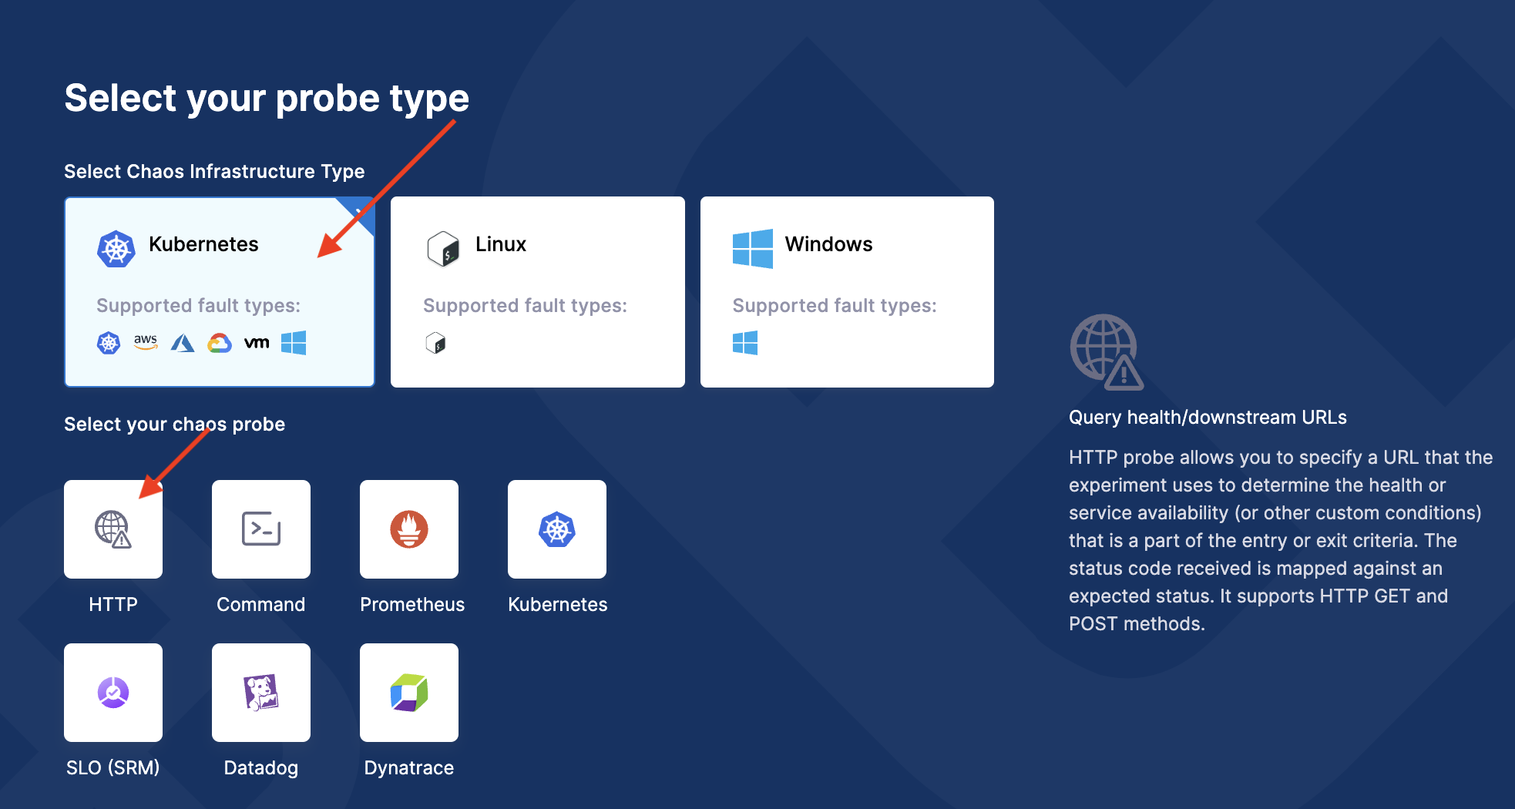Click the large globe warning icon in description
Viewport: 1515px width, 809px height.
click(1107, 351)
